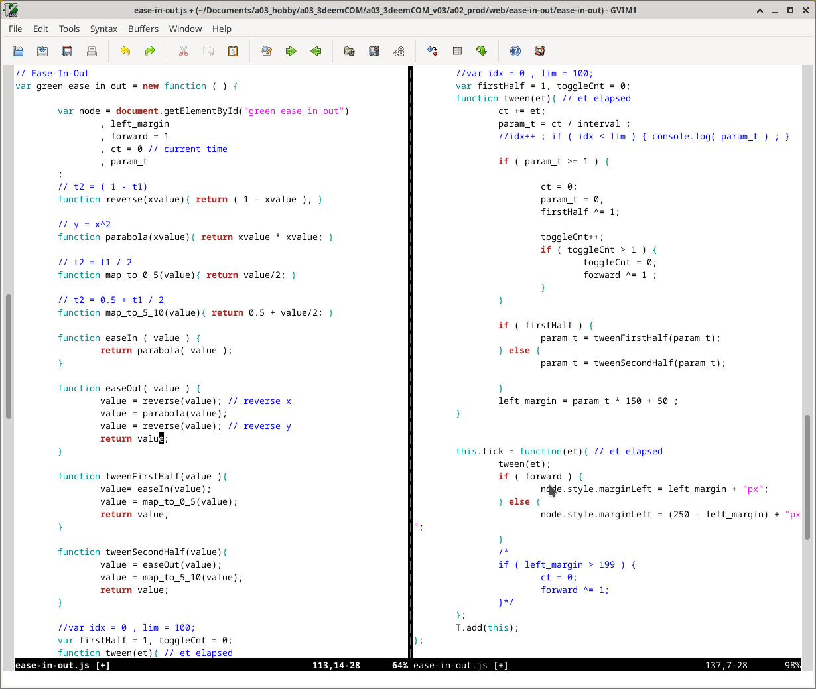Load a session with the folder-gear icon
The width and height of the screenshot is (816, 689).
(350, 51)
